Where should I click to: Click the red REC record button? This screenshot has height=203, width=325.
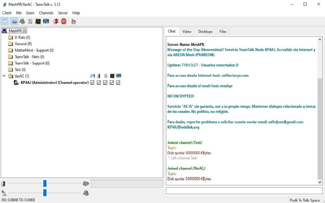click(x=64, y=21)
